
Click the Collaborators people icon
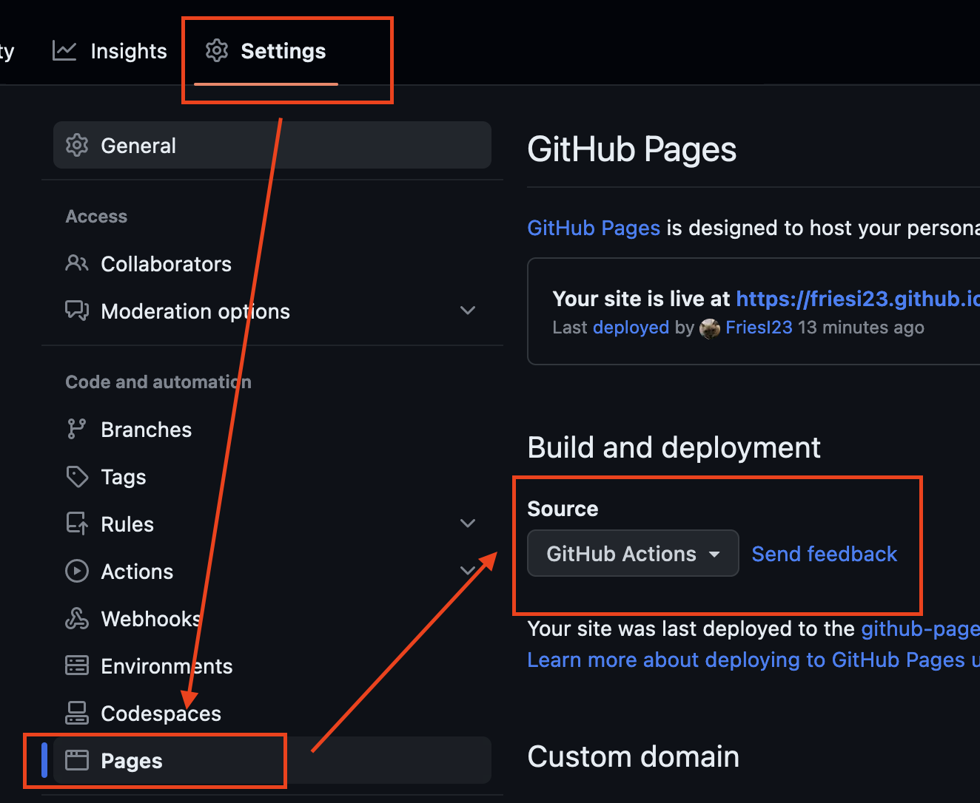77,263
